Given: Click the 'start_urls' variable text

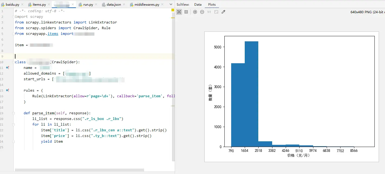Looking at the screenshot, I should [x=34, y=79].
